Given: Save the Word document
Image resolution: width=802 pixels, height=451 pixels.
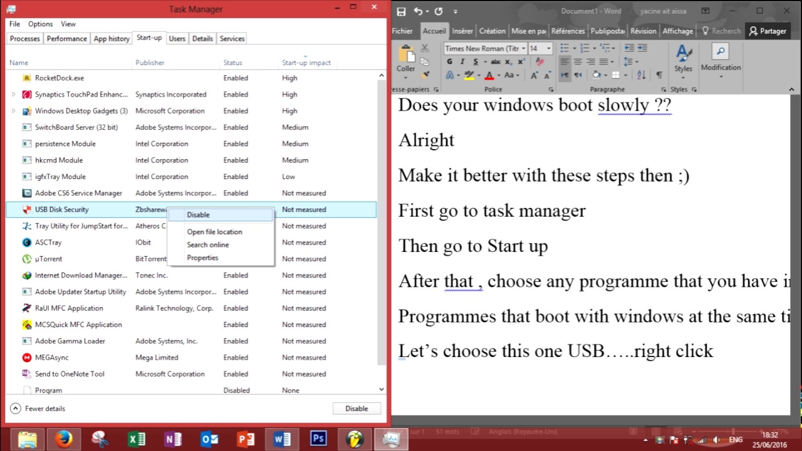Looking at the screenshot, I should pyautogui.click(x=401, y=11).
